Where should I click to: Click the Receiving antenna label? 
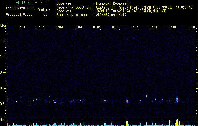[x=72, y=15]
